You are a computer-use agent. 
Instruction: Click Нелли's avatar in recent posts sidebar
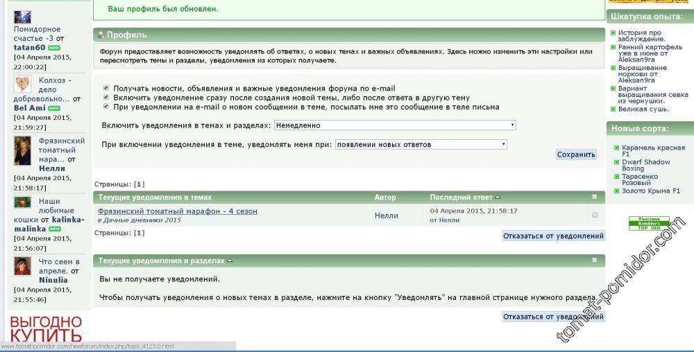pos(22,150)
